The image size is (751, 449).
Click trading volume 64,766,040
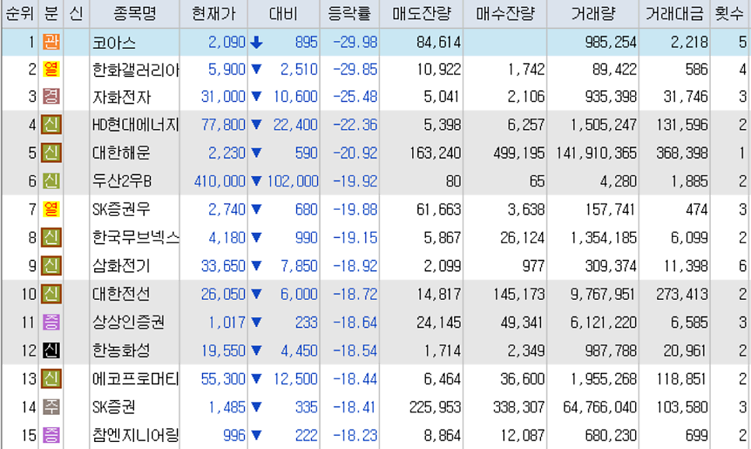[600, 407]
